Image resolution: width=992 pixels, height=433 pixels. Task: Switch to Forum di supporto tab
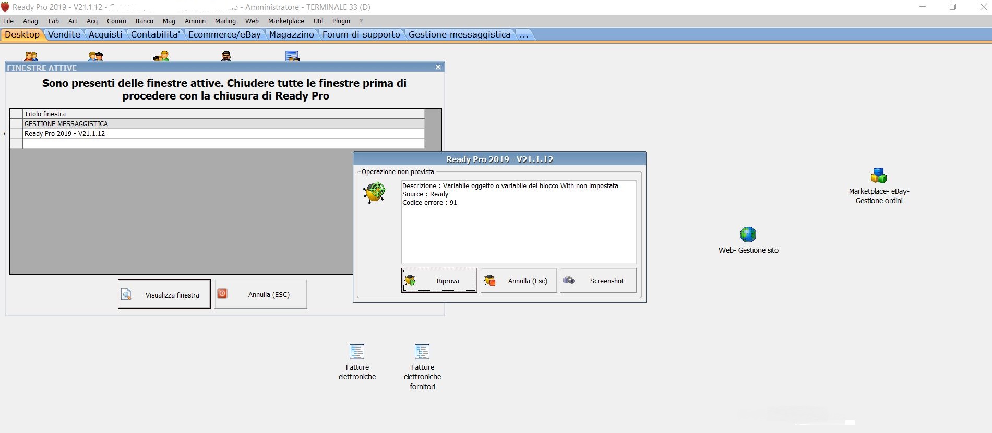click(361, 34)
